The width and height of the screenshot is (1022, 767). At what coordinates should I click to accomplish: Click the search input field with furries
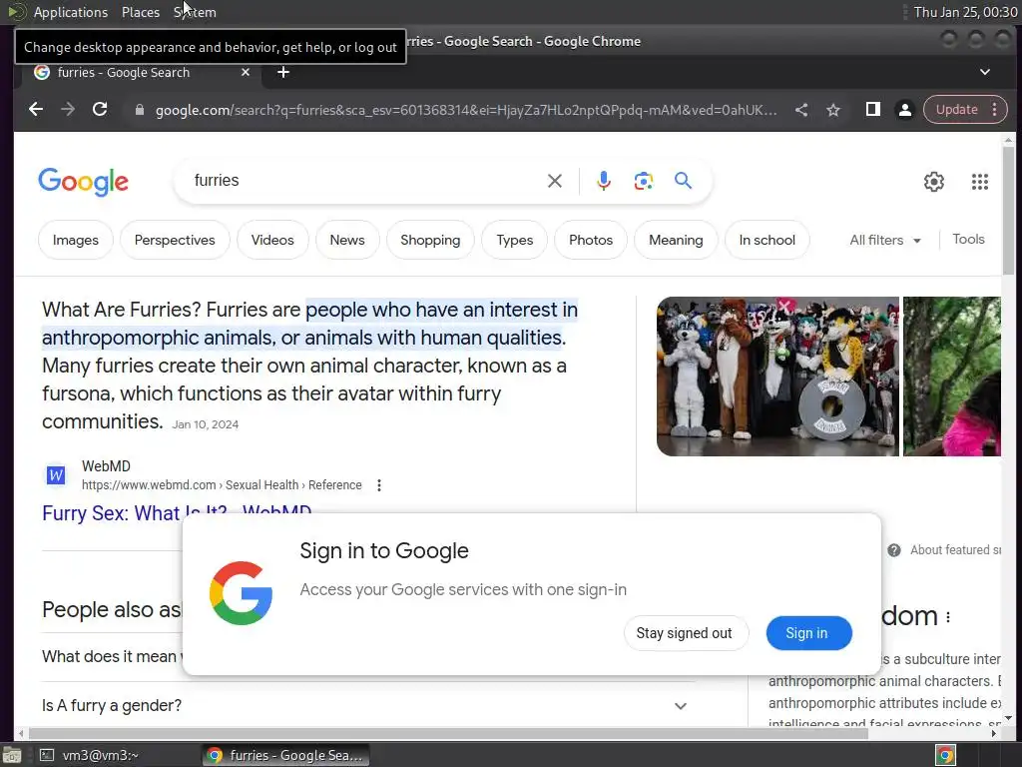coord(365,181)
